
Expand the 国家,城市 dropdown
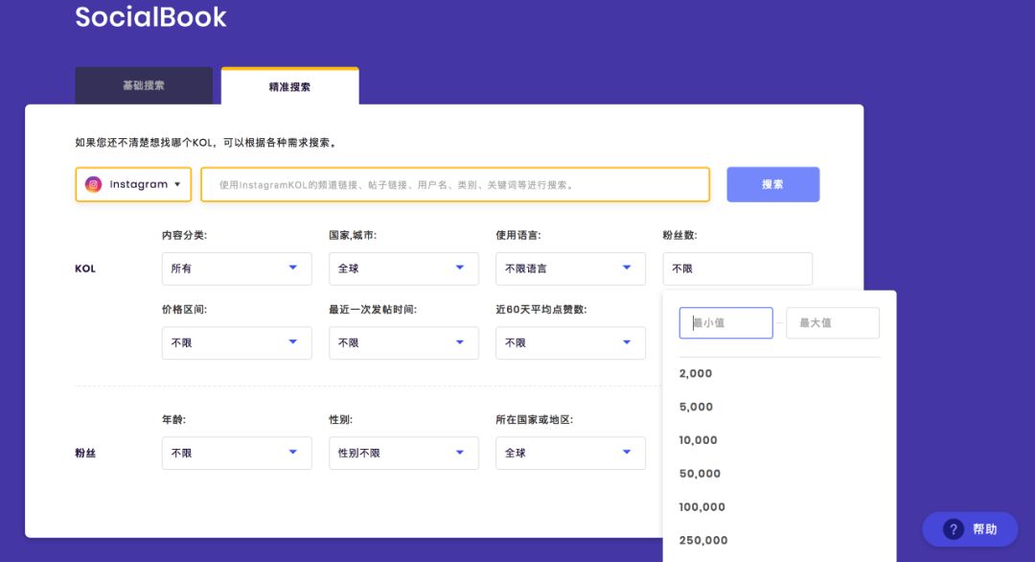point(404,269)
